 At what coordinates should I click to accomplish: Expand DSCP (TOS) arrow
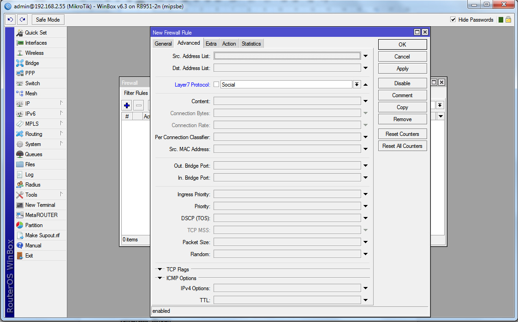[x=366, y=218]
